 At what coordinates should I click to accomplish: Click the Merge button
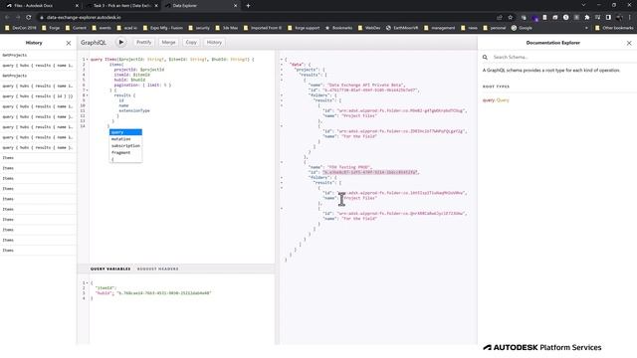pos(168,42)
